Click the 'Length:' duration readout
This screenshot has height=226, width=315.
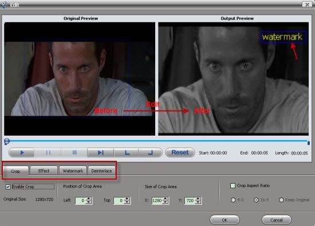[x=292, y=153]
